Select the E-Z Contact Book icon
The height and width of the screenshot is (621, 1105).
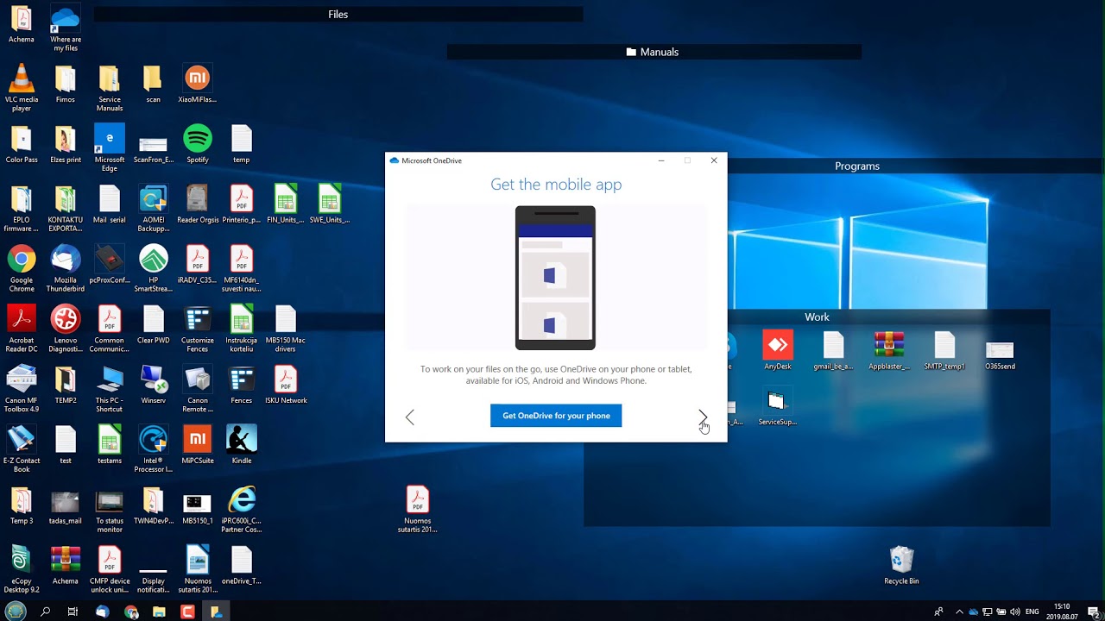(x=22, y=449)
